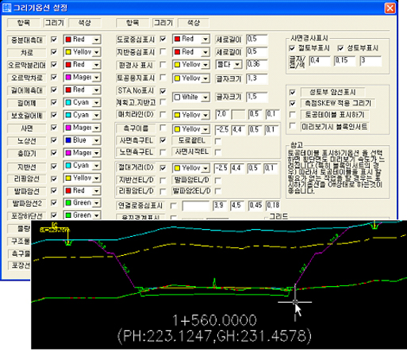Uncheck the 사면 draw checkbox
The height and width of the screenshot is (351, 407).
pyautogui.click(x=54, y=128)
